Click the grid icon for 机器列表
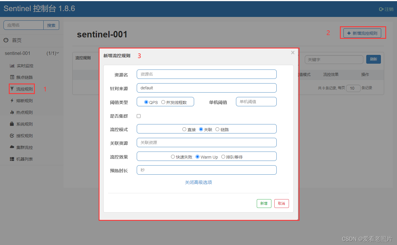Viewport: 397px width, 245px height. point(12,159)
